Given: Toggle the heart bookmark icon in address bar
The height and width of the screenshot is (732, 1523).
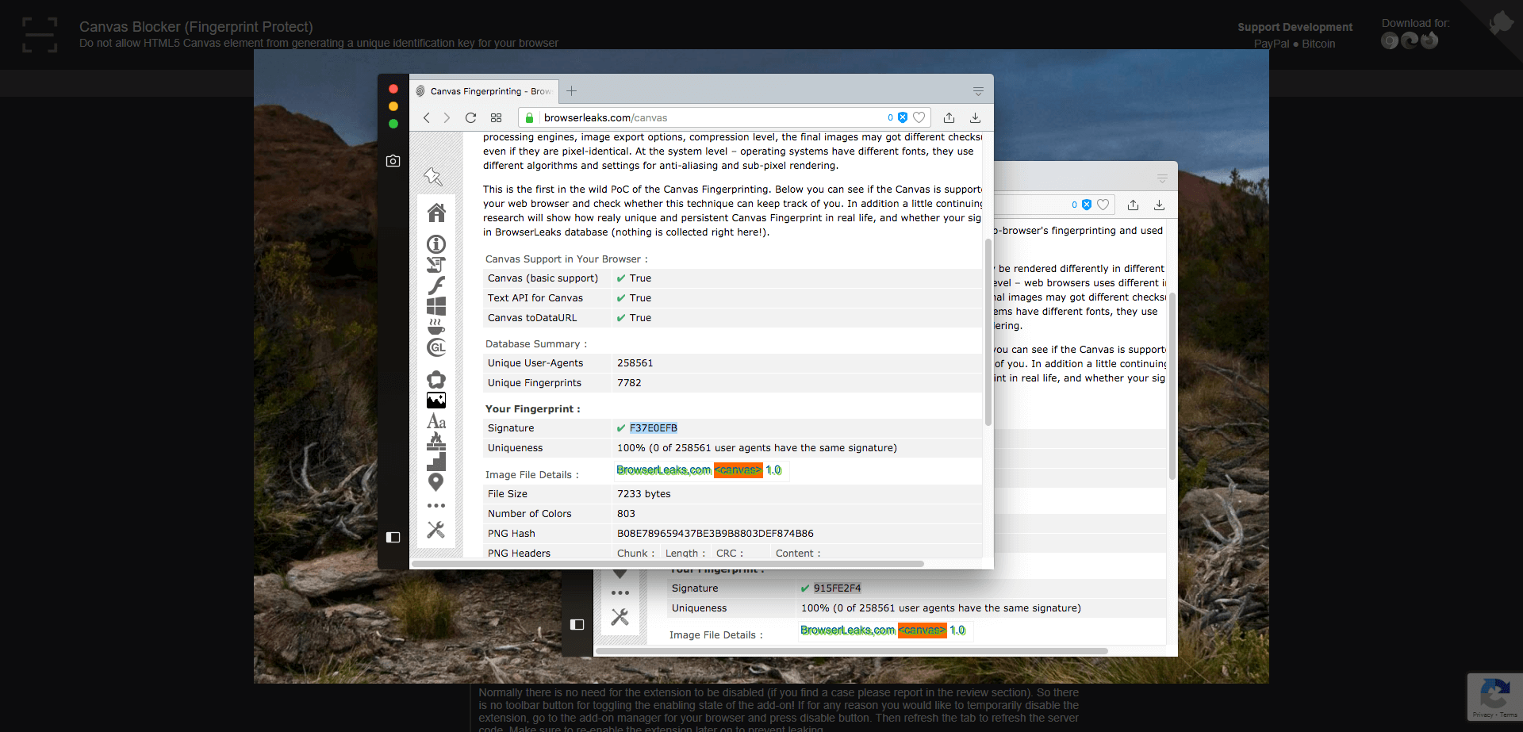Looking at the screenshot, I should (919, 117).
